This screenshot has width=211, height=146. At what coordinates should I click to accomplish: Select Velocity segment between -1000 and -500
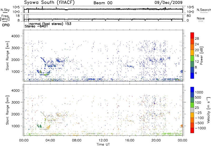192,125
